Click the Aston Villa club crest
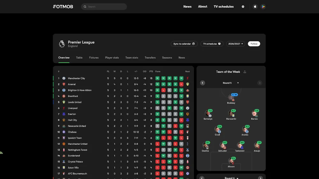The height and width of the screenshot is (179, 319). coord(64,168)
